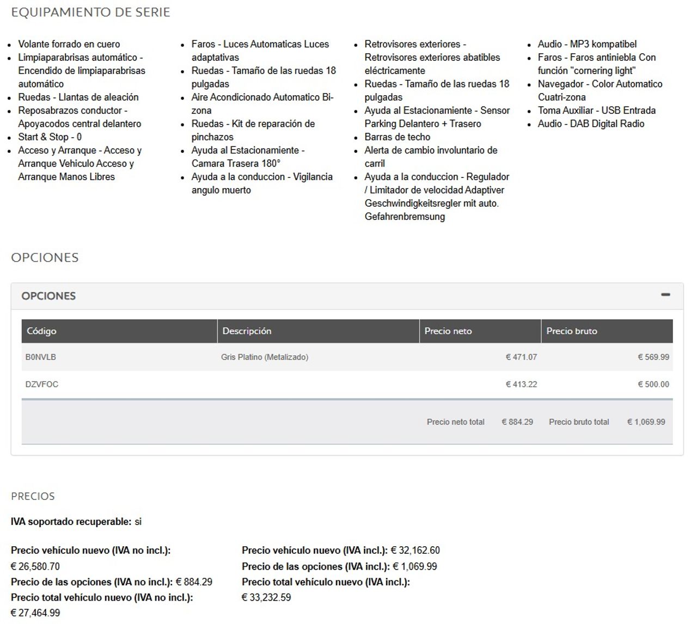
Task: Collapse the OPCIONES panel with minus icon
Action: tap(665, 295)
